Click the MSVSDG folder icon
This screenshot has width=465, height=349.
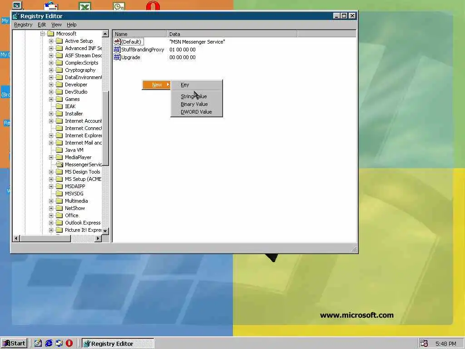[x=59, y=194]
